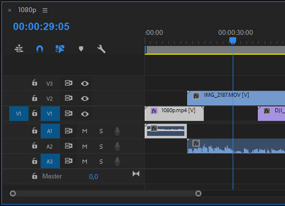Viewport: 285px width, 206px height.
Task: Click right handle of timeline zoom scrollbar
Action: (198, 193)
